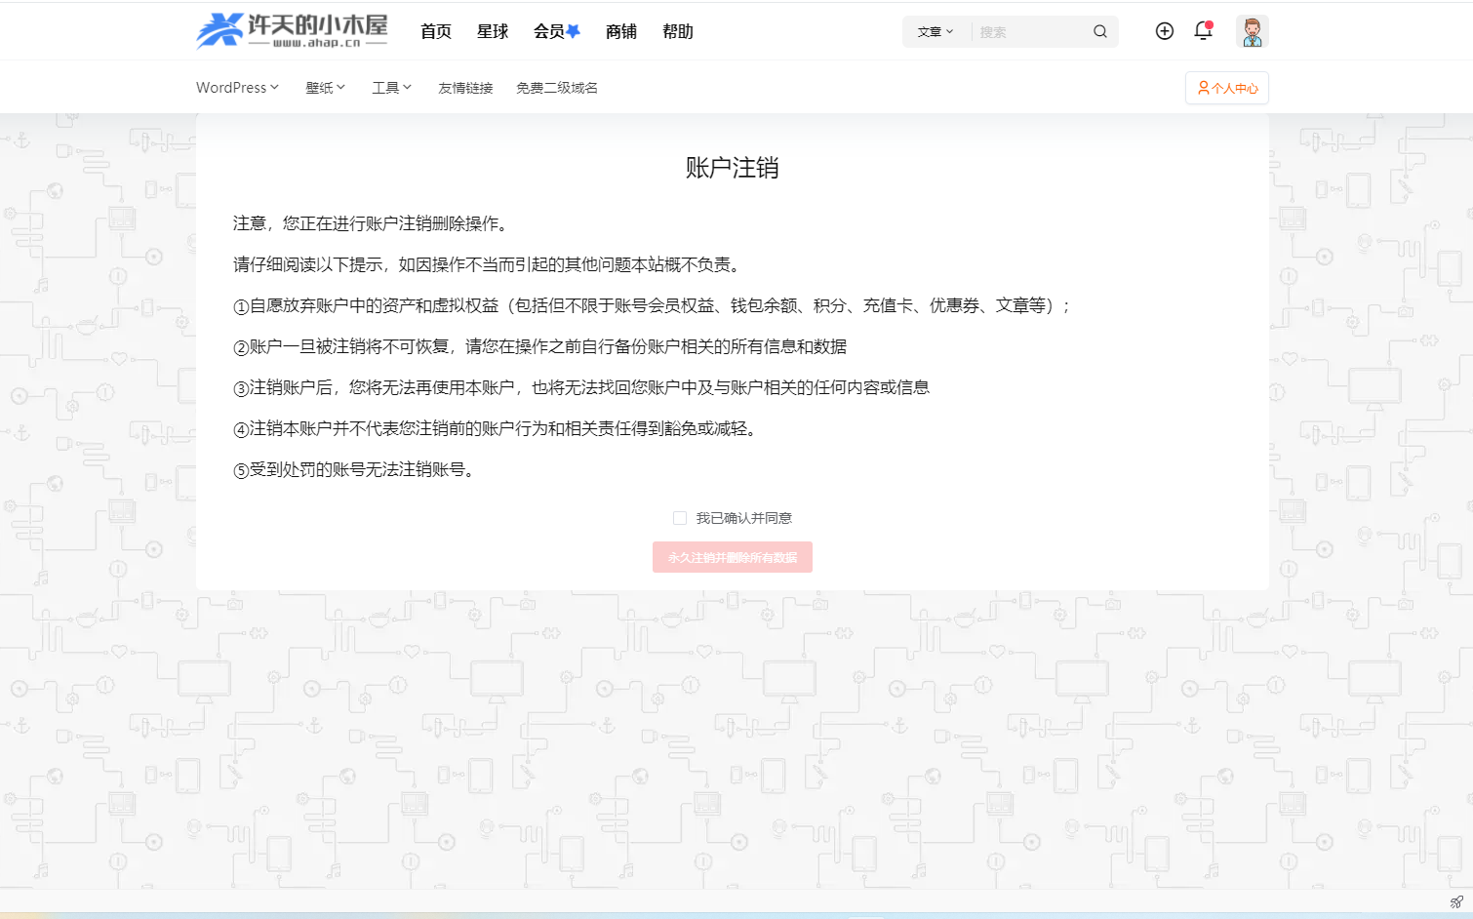Expand the 文章 search type dropdown

pyautogui.click(x=935, y=31)
